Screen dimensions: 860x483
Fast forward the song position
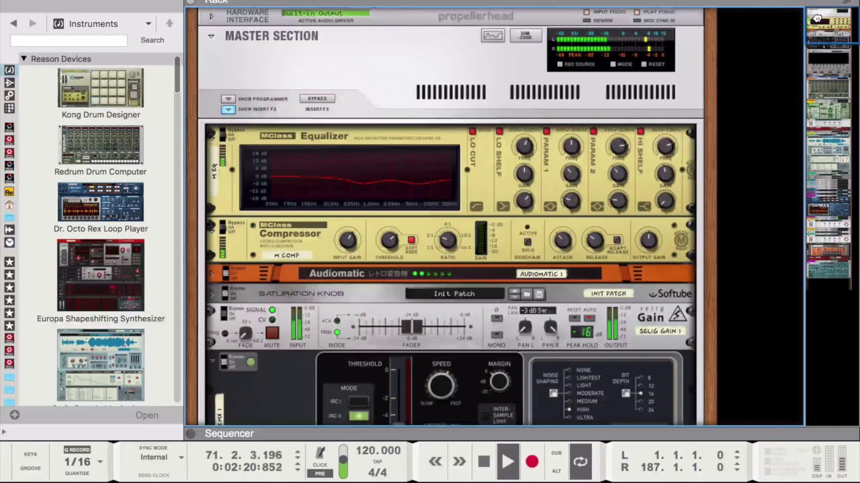[459, 462]
